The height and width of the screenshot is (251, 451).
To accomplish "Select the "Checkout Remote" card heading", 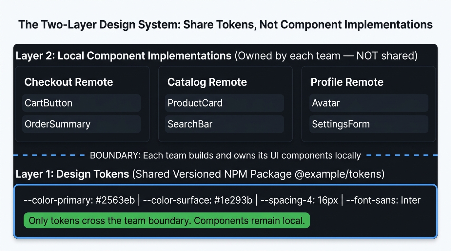I will tap(69, 82).
